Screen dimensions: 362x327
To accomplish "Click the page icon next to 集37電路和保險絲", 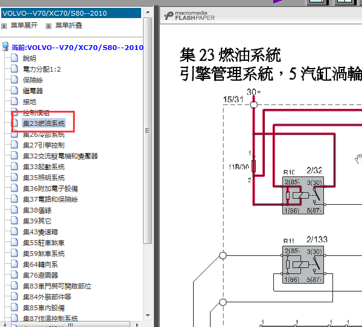I will pyautogui.click(x=14, y=199).
